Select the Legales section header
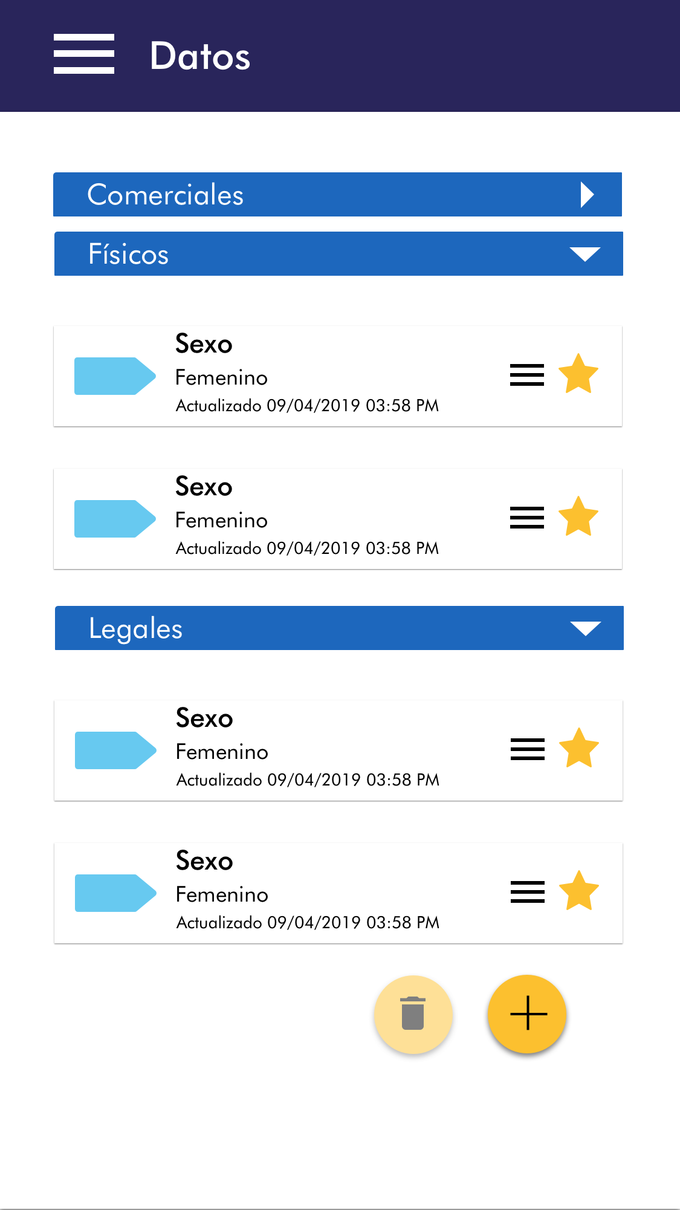680x1210 pixels. (302, 628)
